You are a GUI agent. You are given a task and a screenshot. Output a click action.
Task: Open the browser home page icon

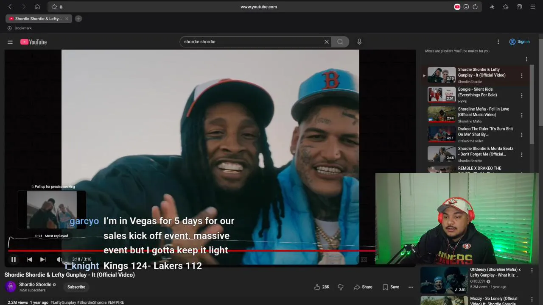(x=37, y=7)
